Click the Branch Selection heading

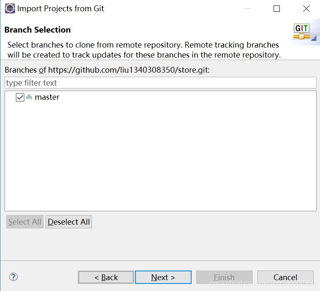38,30
